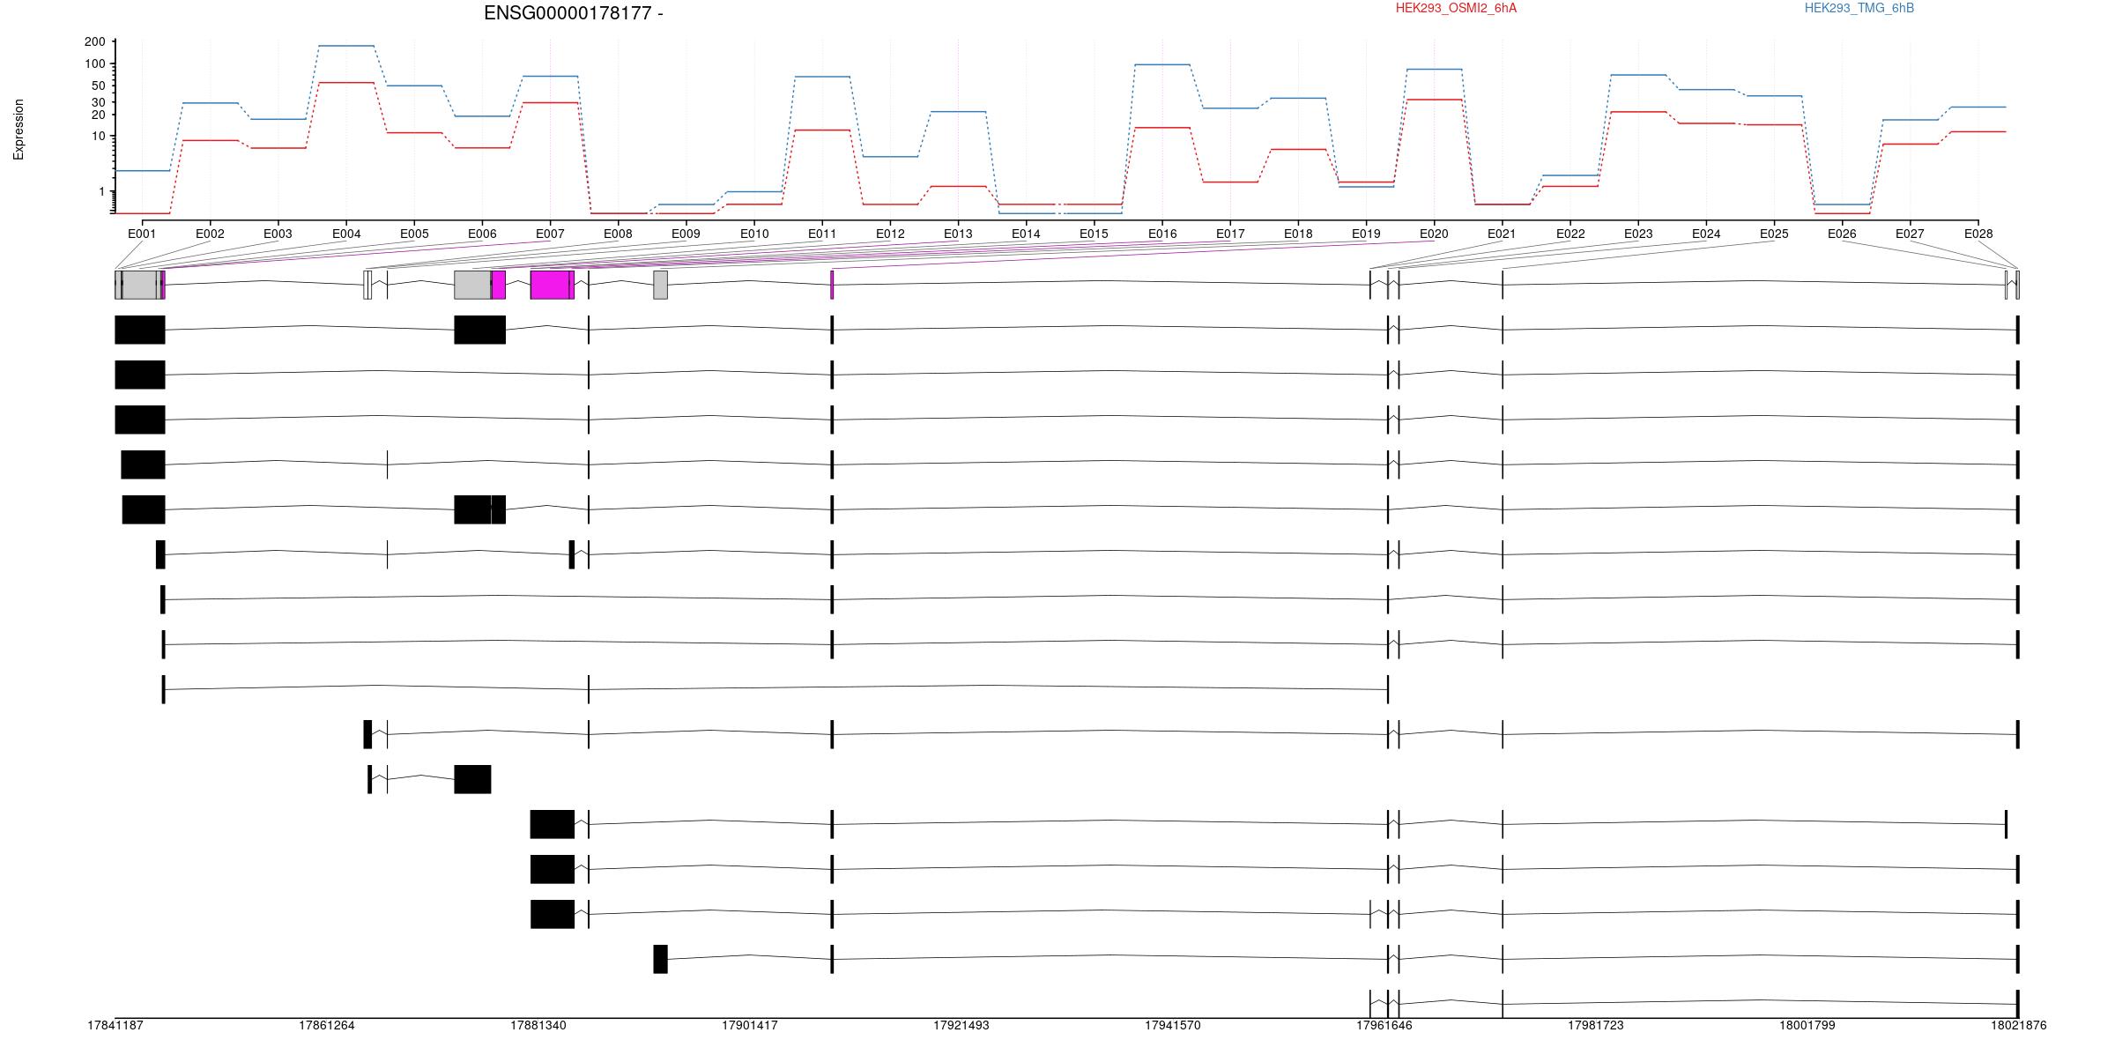The width and height of the screenshot is (2115, 1040).
Task: Click genomic coordinate 17941570
Action: pyautogui.click(x=1173, y=1025)
